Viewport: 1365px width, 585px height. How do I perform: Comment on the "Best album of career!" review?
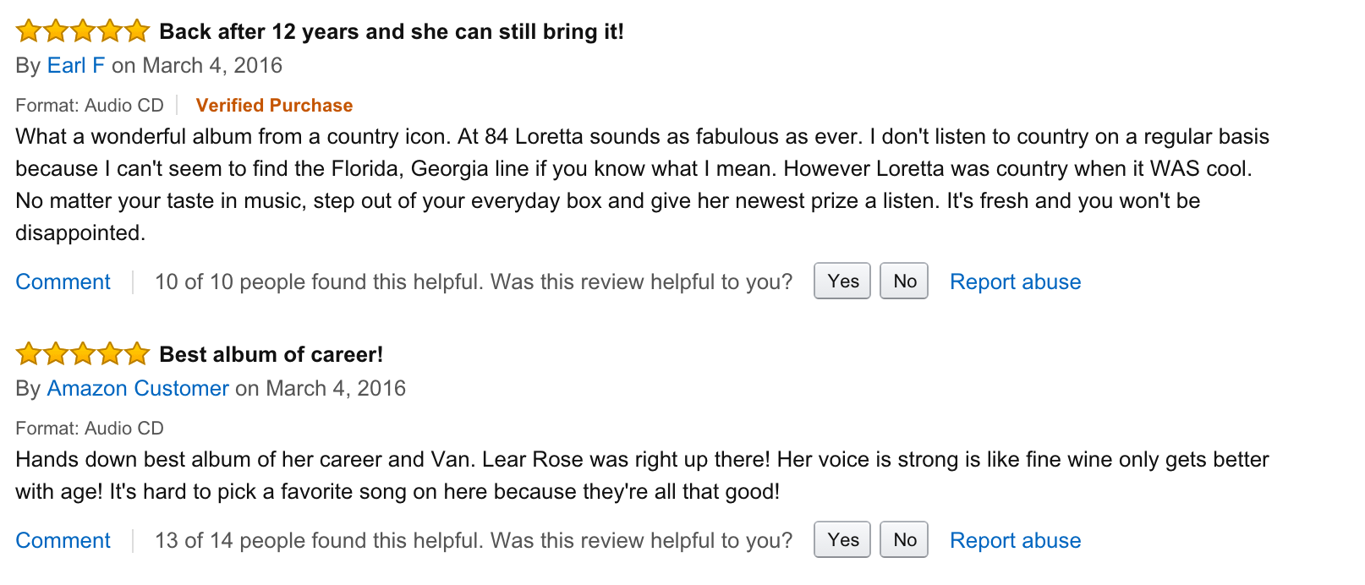pos(63,541)
